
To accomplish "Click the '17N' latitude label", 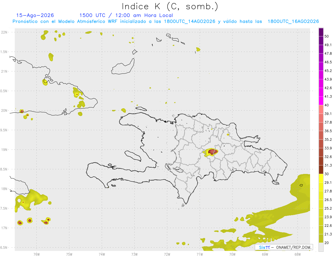I will coord(4,228).
